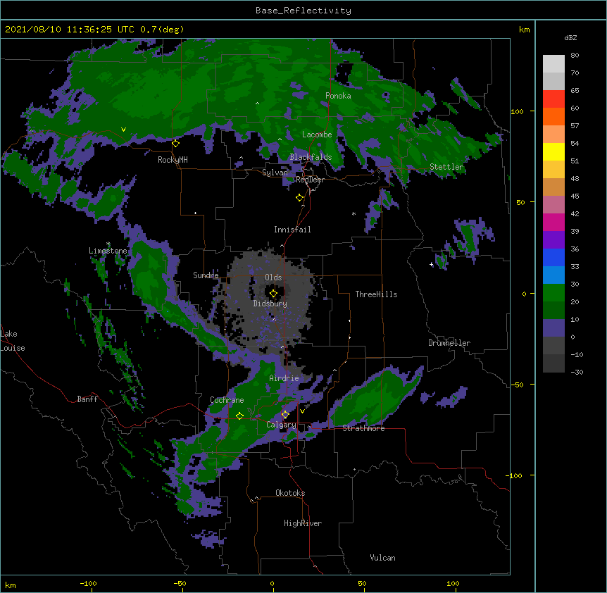
Task: Click the -100 tick on the right axis
Action: 515,475
